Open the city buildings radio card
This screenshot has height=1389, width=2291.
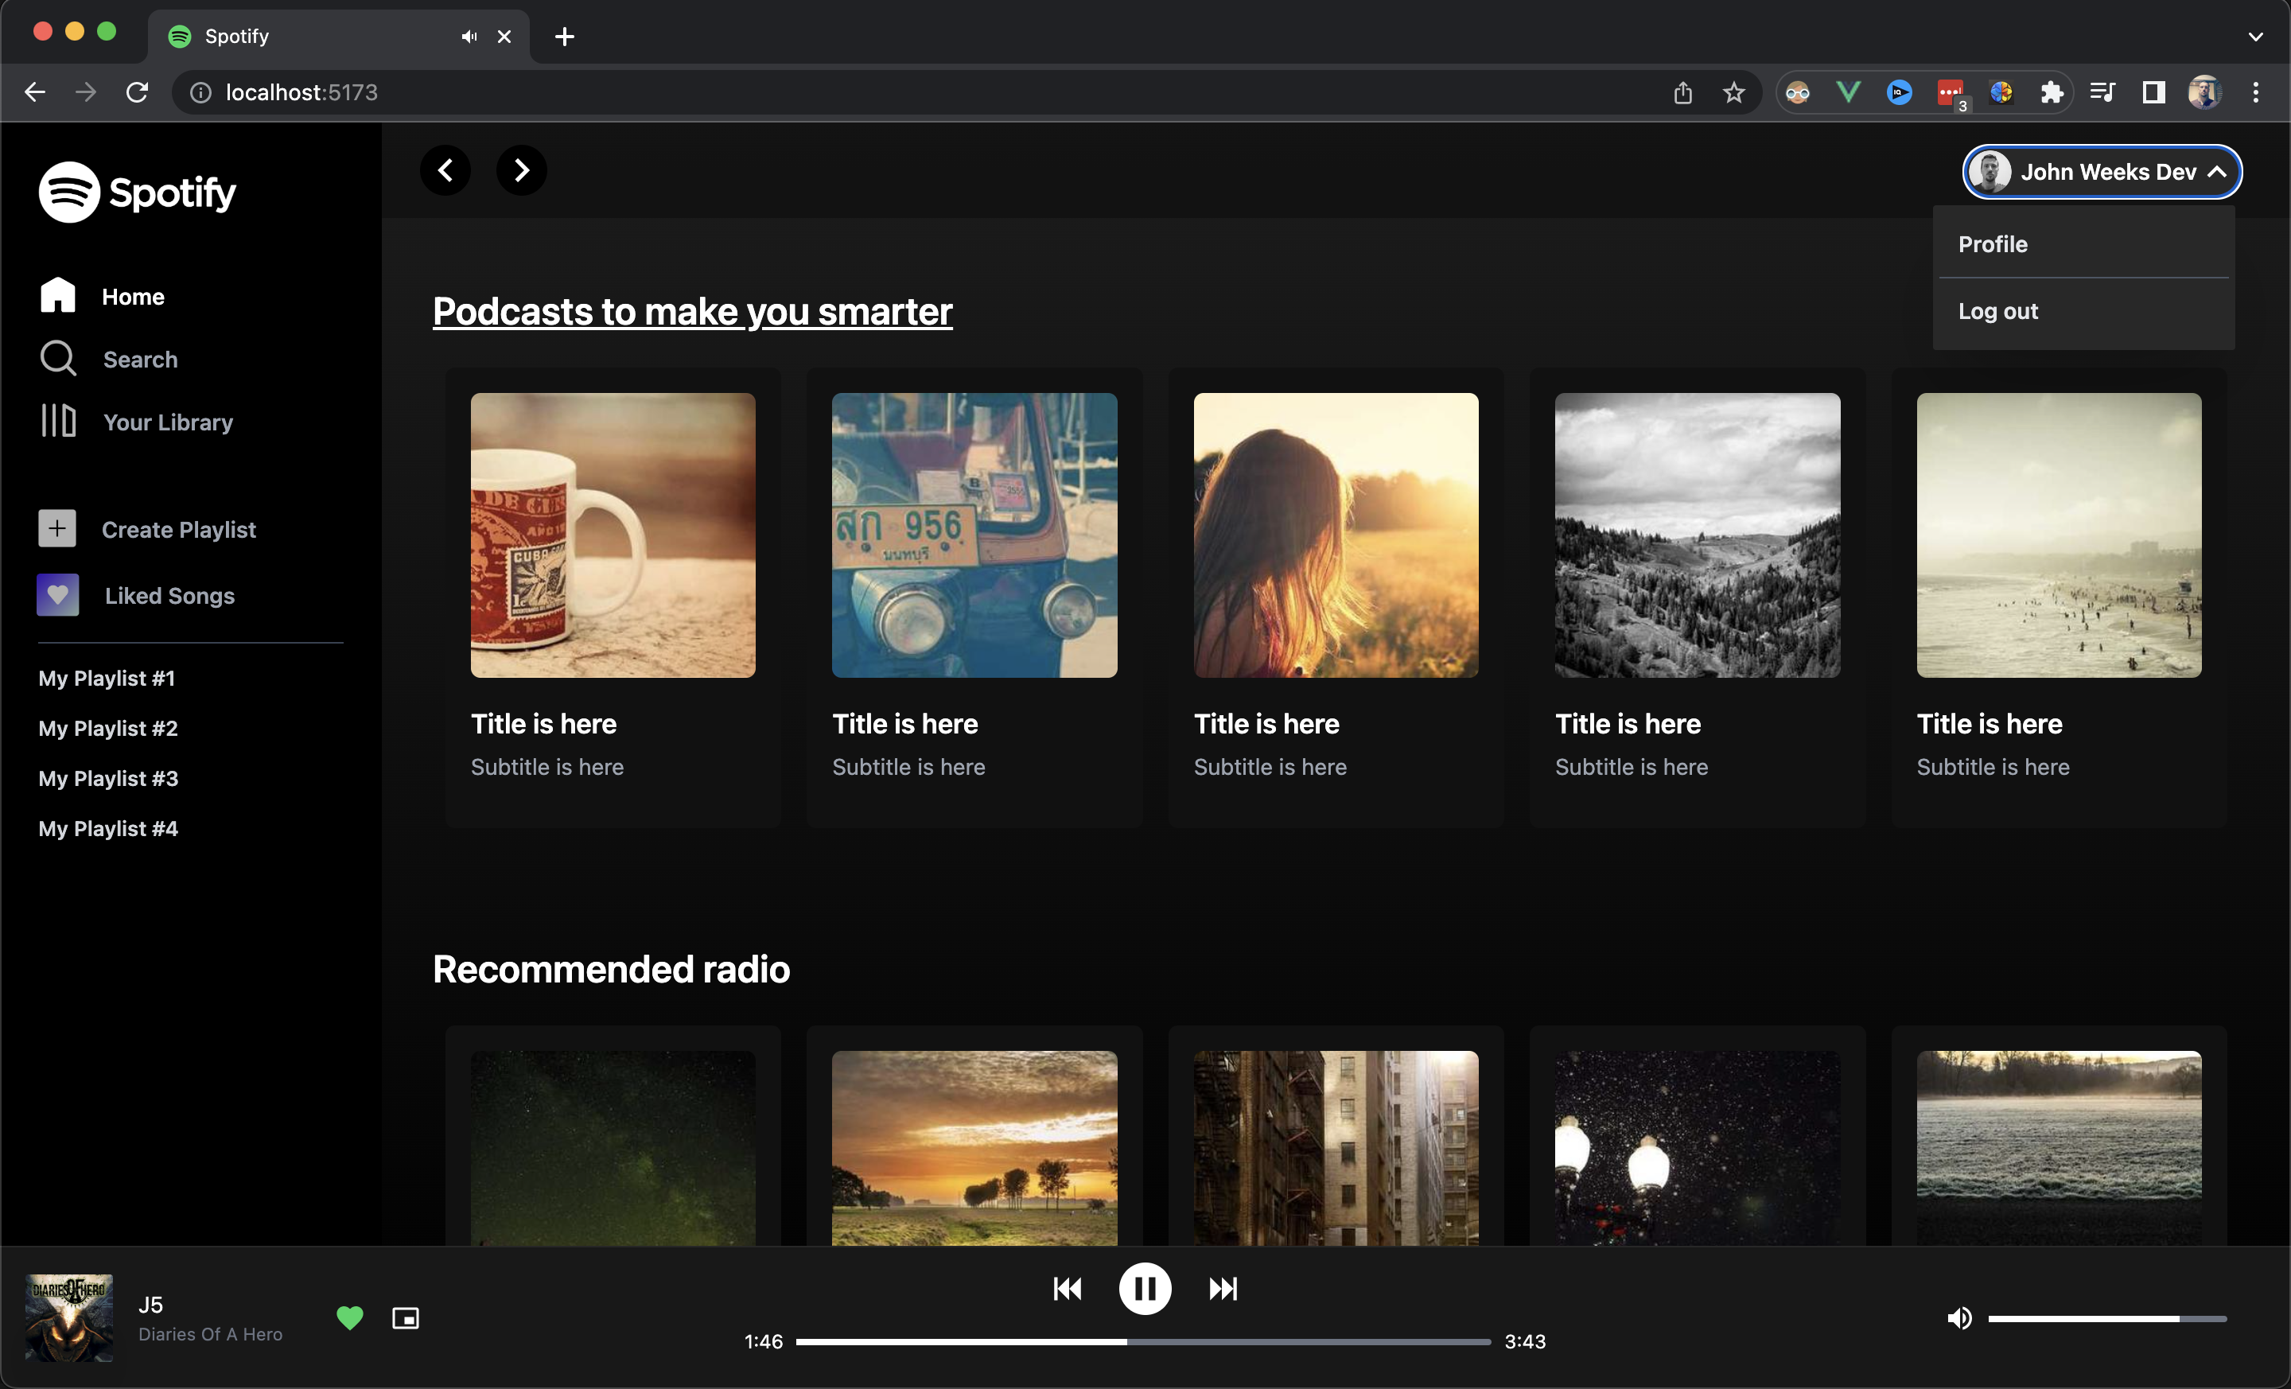tap(1336, 1136)
